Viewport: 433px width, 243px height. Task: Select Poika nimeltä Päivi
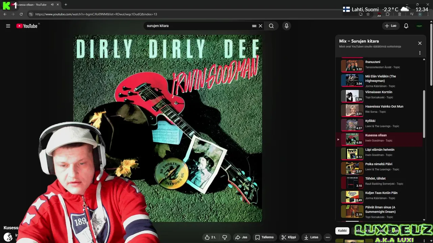[379, 168]
